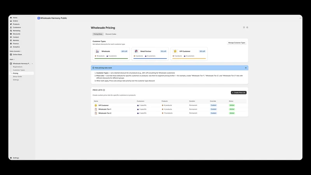Click Active status badge for VIP Customer
The height and width of the screenshot is (175, 311).
click(232, 105)
